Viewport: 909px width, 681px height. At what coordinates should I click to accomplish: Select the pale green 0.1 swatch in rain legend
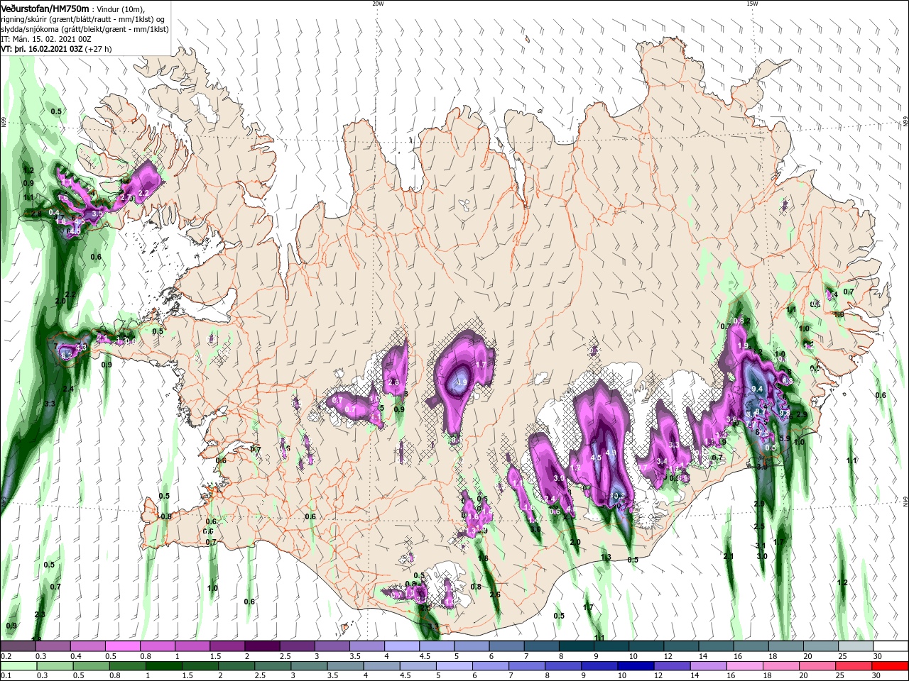point(18,666)
